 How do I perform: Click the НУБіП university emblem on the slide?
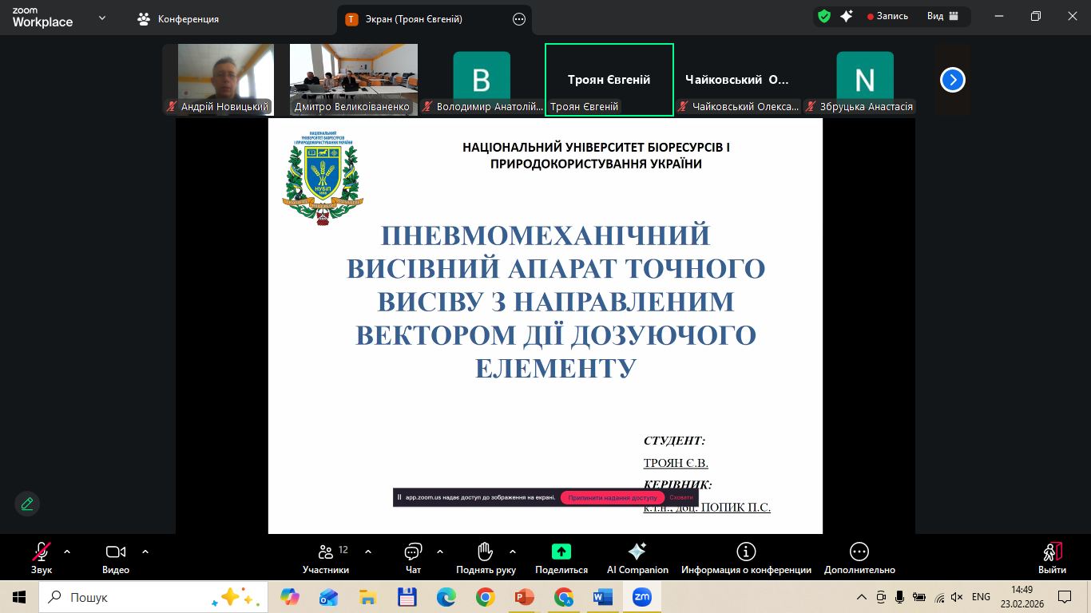[x=323, y=179]
